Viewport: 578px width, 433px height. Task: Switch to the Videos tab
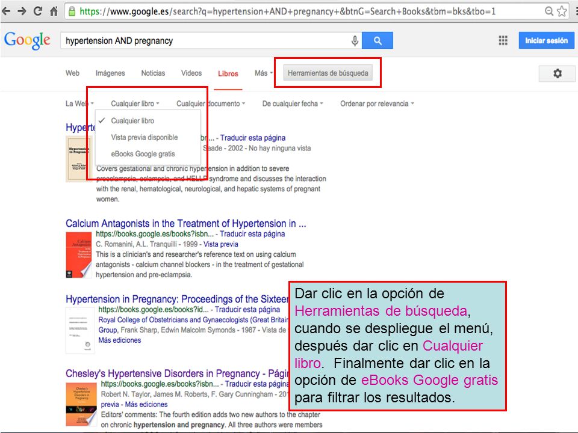191,73
